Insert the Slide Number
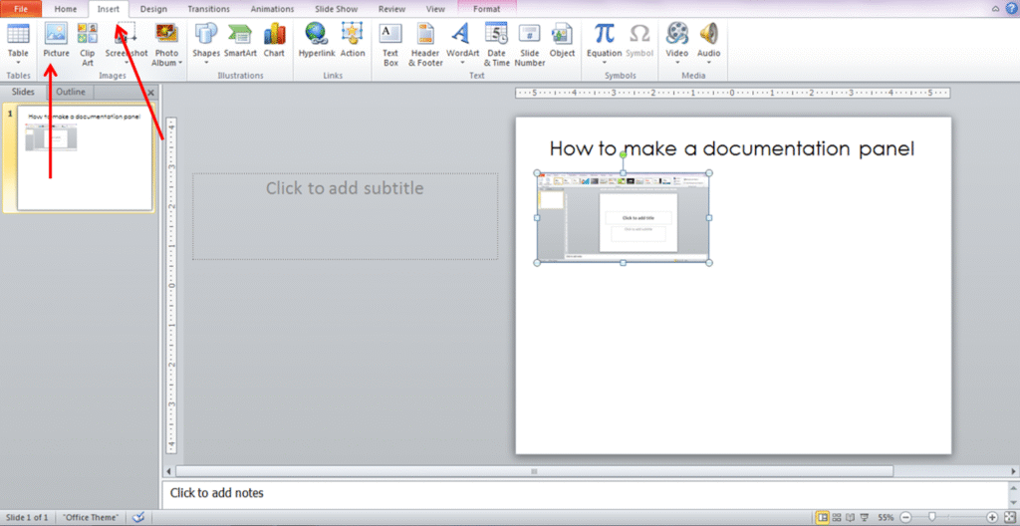This screenshot has width=1020, height=526. tap(530, 40)
